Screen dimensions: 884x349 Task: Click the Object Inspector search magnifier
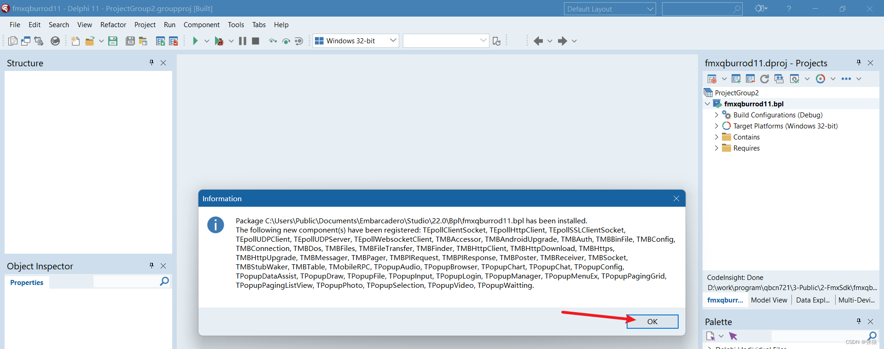click(x=164, y=281)
